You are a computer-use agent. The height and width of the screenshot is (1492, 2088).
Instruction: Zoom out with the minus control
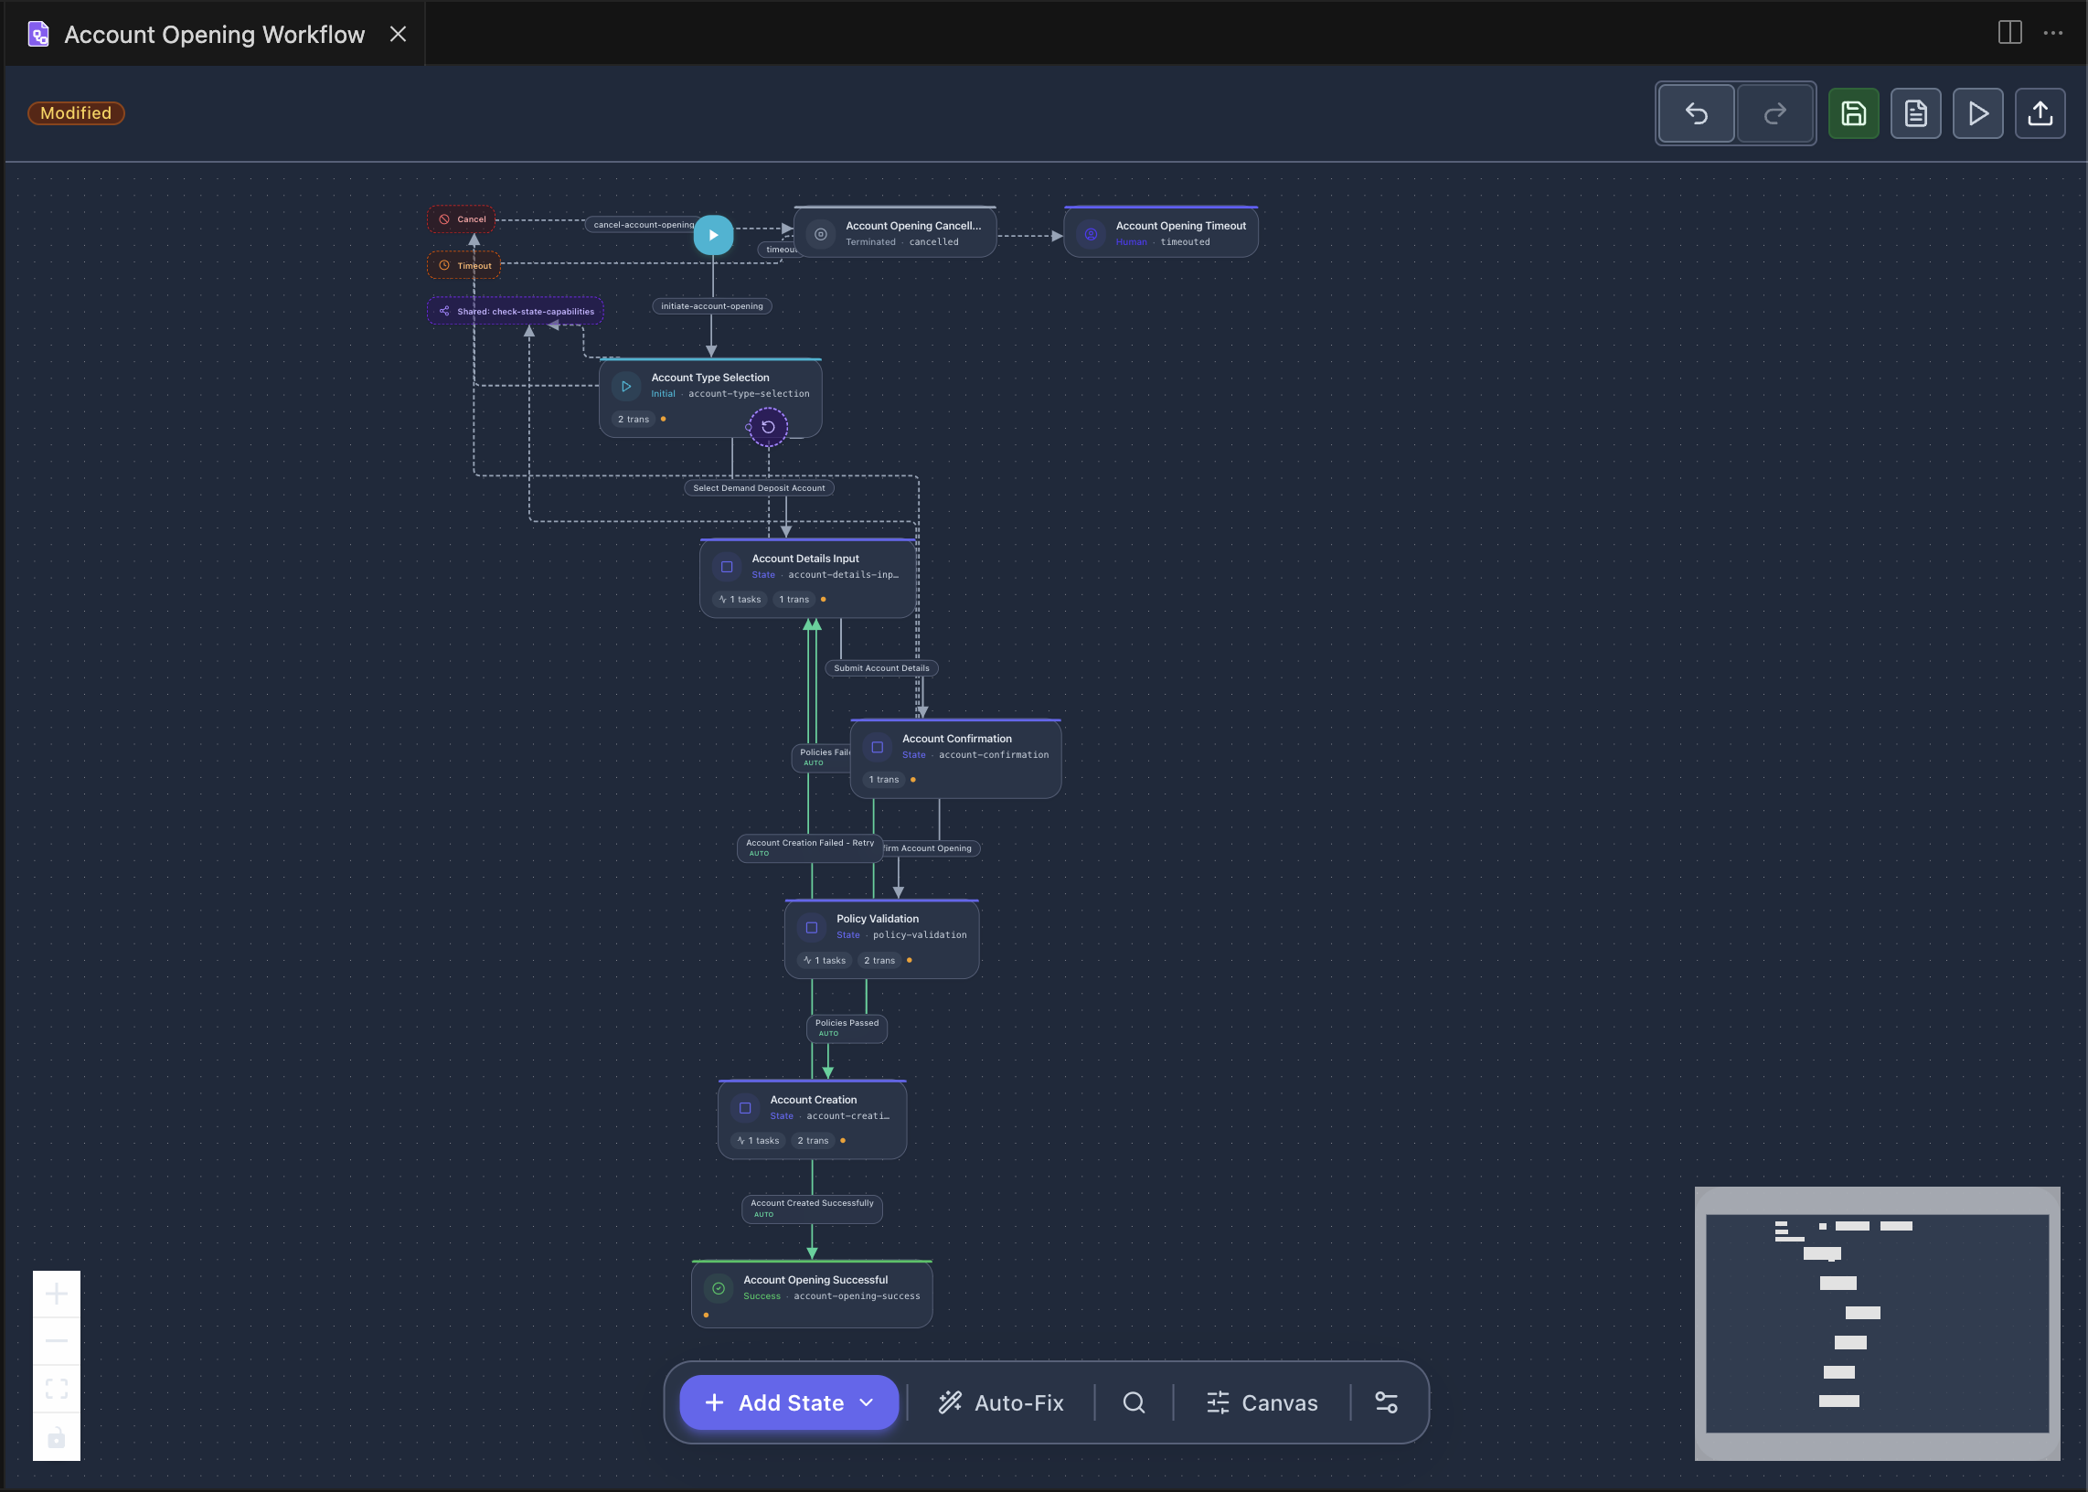(x=57, y=1341)
